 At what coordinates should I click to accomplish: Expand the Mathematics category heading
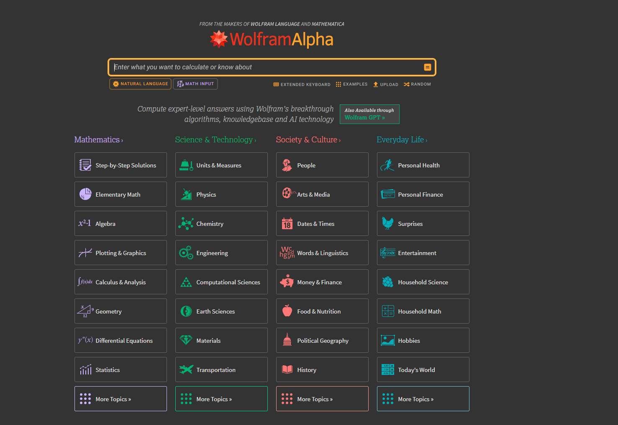(x=99, y=140)
